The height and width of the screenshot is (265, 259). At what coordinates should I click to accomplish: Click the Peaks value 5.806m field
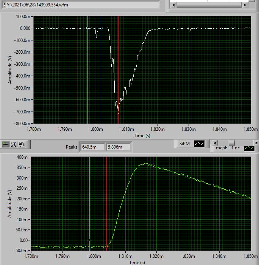tap(118, 147)
